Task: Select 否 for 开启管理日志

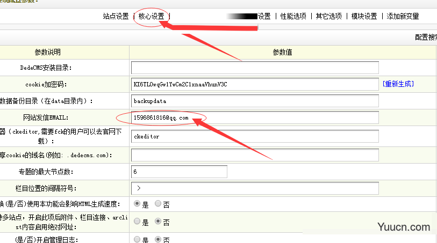Action: tap(158, 239)
